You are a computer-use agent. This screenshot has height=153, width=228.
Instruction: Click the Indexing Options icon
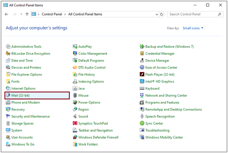(x=75, y=81)
